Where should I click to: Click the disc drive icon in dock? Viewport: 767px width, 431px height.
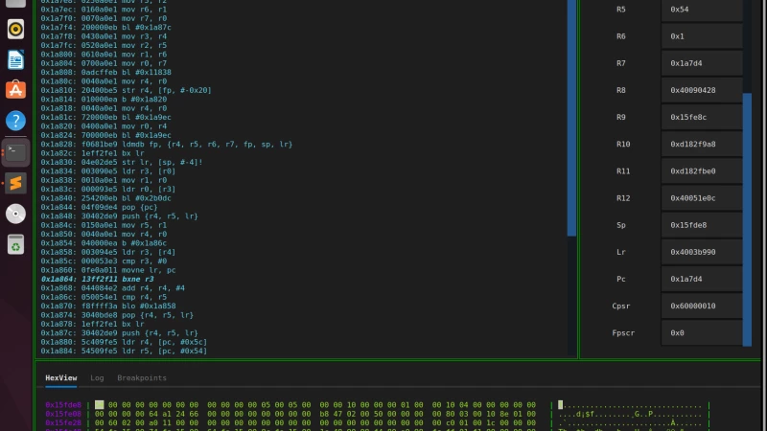click(15, 214)
